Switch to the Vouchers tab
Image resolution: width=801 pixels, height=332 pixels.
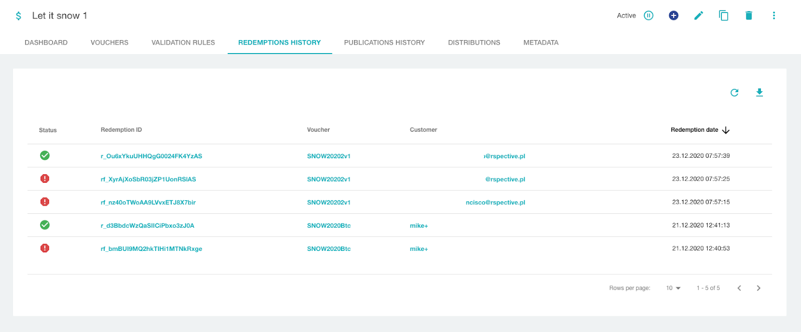109,43
